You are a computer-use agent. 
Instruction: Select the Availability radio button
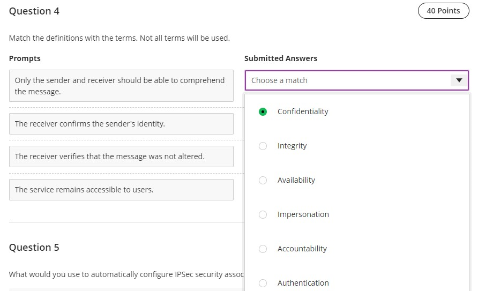point(263,180)
